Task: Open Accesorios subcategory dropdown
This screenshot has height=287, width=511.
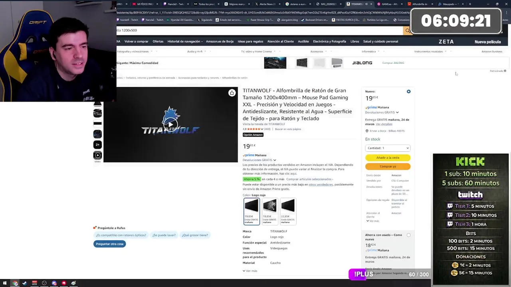Action: 318,51
